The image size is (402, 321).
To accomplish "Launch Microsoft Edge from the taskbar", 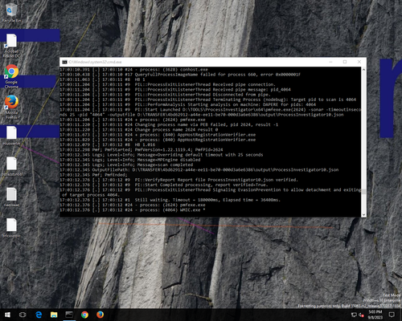I will point(39,315).
